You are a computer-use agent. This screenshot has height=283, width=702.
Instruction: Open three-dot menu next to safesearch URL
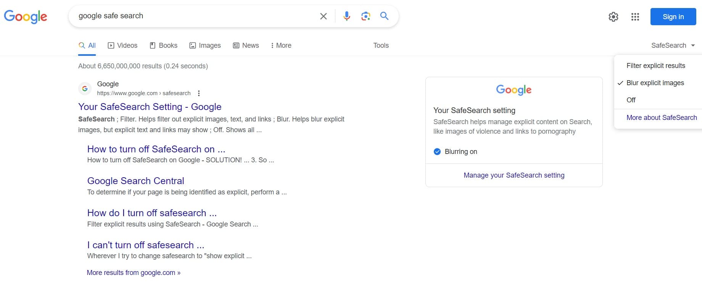click(x=199, y=93)
